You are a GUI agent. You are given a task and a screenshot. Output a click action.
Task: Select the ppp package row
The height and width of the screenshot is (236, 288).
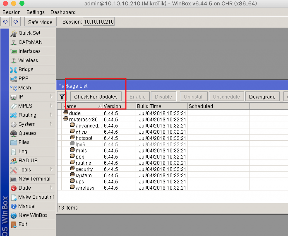[173, 157]
